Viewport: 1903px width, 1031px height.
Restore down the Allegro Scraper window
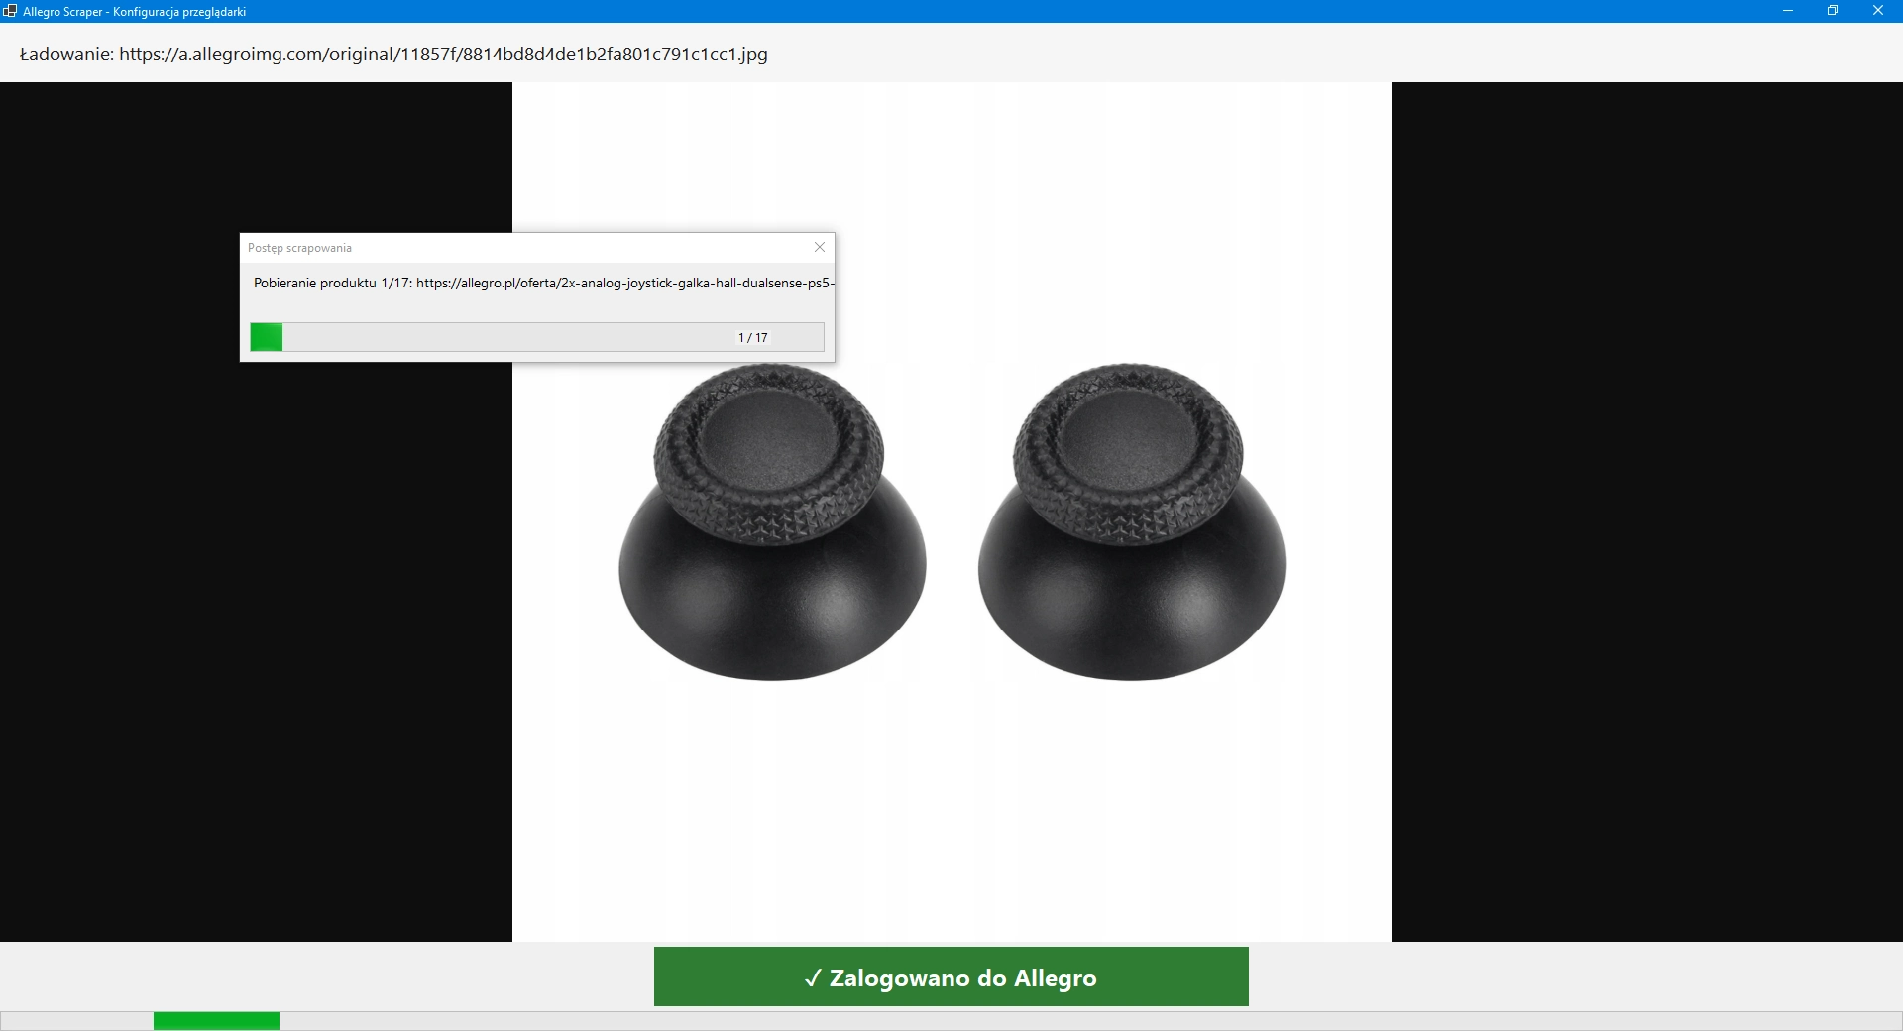click(x=1833, y=11)
